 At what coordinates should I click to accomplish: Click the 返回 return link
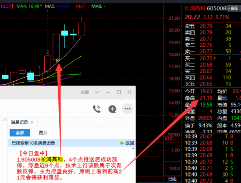pyautogui.click(x=129, y=143)
